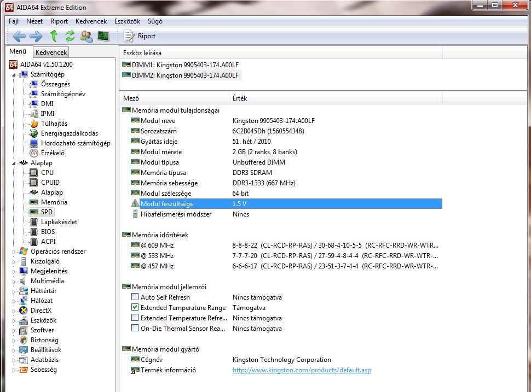This screenshot has width=531, height=392.
Task: Select the CPUID tree item
Action: [x=50, y=182]
